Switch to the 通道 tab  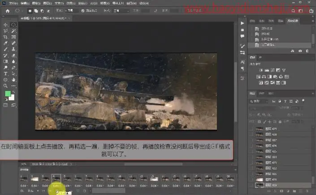click(x=261, y=93)
